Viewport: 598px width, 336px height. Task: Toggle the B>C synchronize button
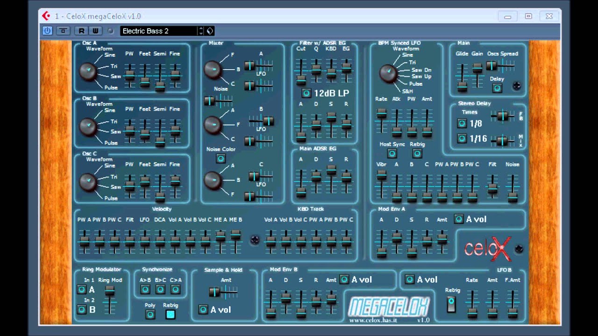pos(160,290)
